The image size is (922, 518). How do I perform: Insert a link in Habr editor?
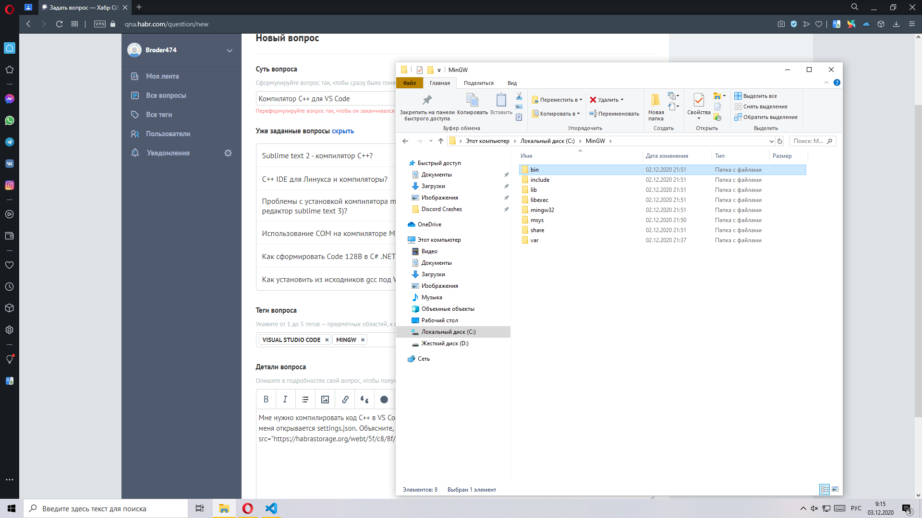pos(345,400)
